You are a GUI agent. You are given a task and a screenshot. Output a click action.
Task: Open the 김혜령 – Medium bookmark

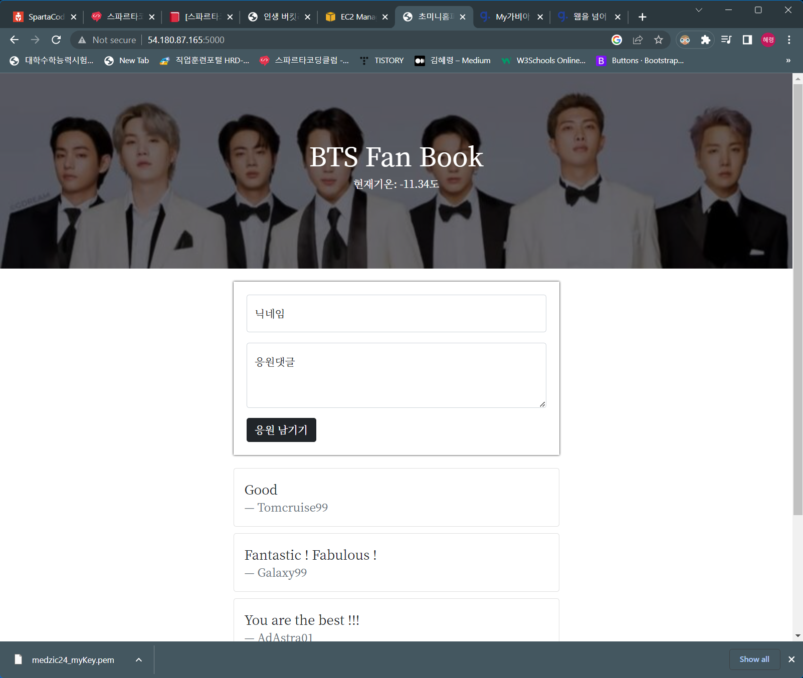(453, 61)
